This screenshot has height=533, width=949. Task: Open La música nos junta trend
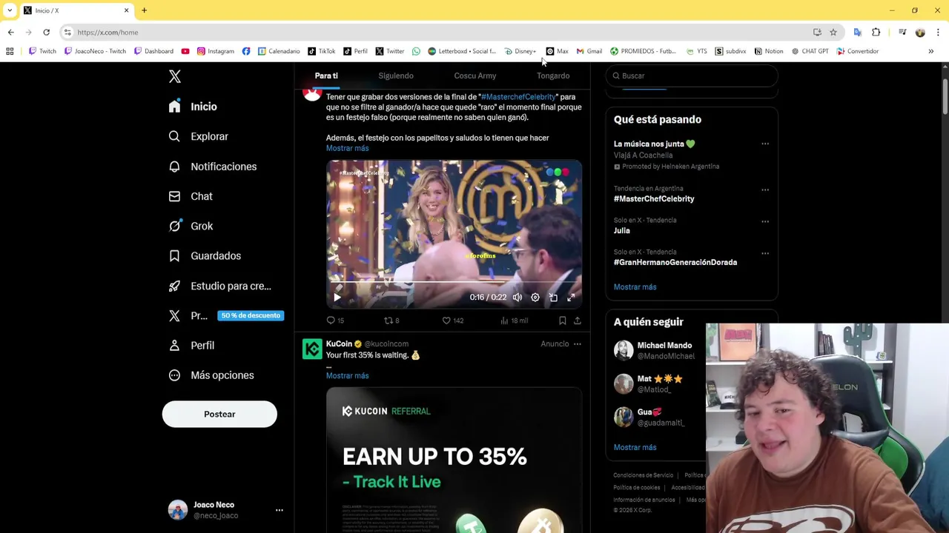[x=654, y=144]
